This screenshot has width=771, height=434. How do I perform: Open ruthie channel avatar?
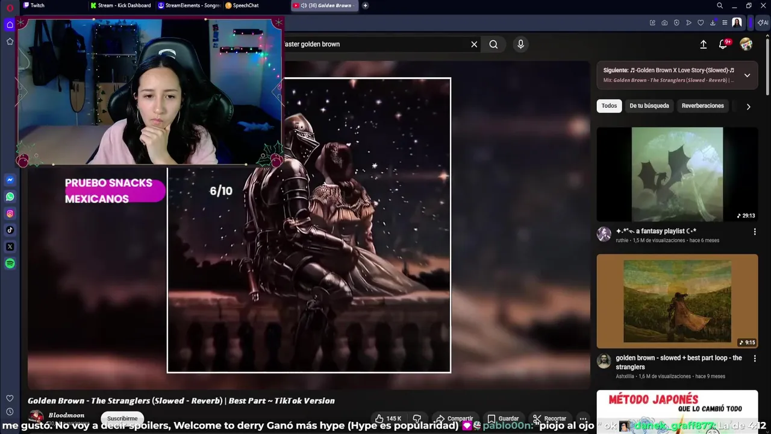[604, 234]
